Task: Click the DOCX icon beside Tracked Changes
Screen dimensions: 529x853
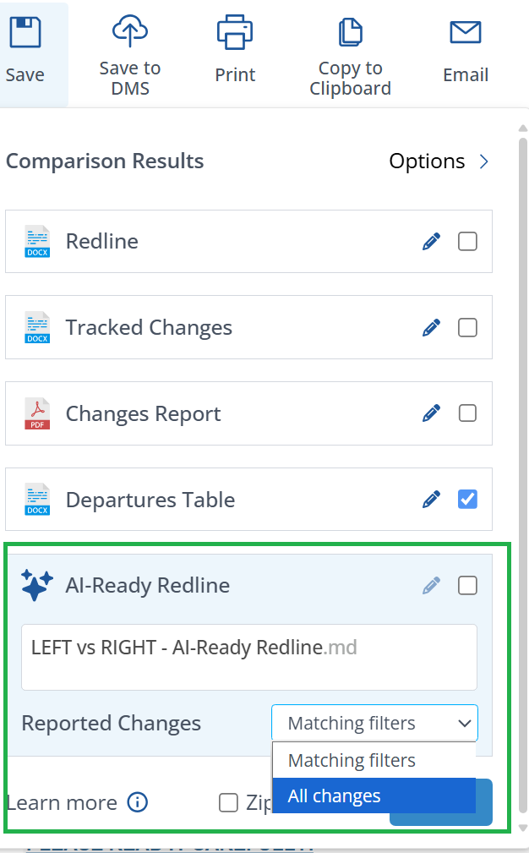Action: 36,327
